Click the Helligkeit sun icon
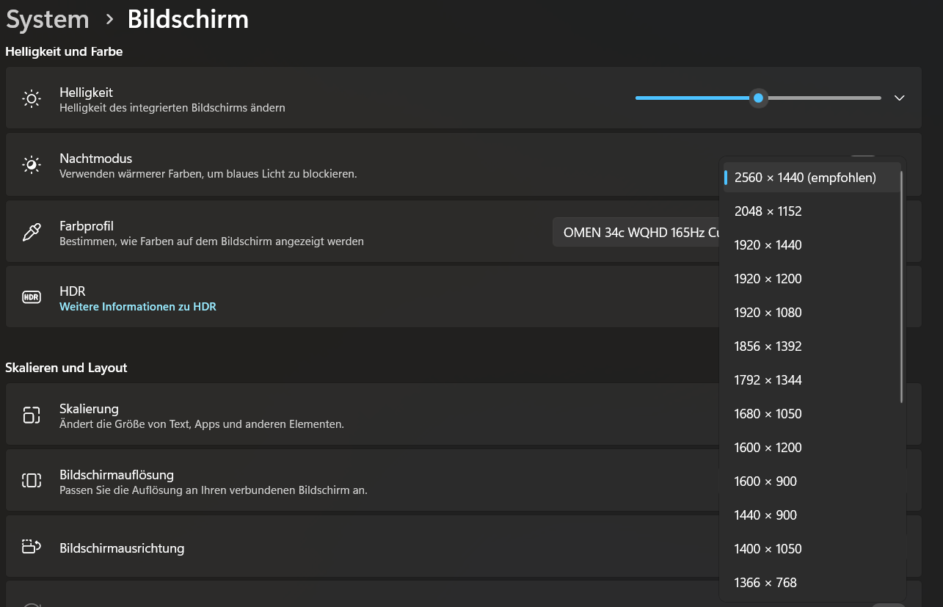943x607 pixels. pyautogui.click(x=32, y=99)
